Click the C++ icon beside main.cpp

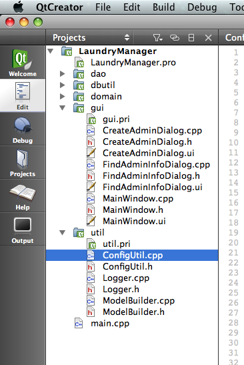(x=79, y=324)
